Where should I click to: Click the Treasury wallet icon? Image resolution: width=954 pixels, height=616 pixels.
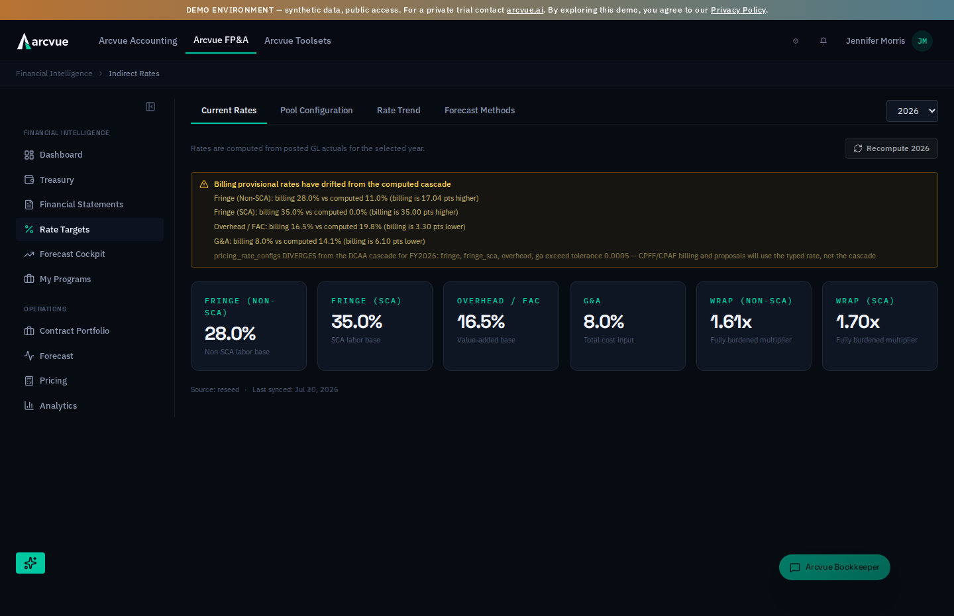point(29,180)
